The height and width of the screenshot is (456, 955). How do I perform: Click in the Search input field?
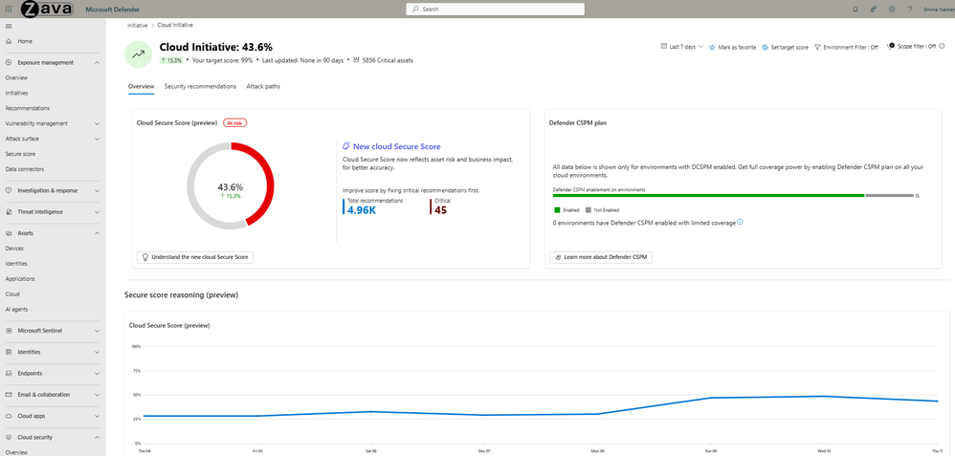tap(495, 10)
